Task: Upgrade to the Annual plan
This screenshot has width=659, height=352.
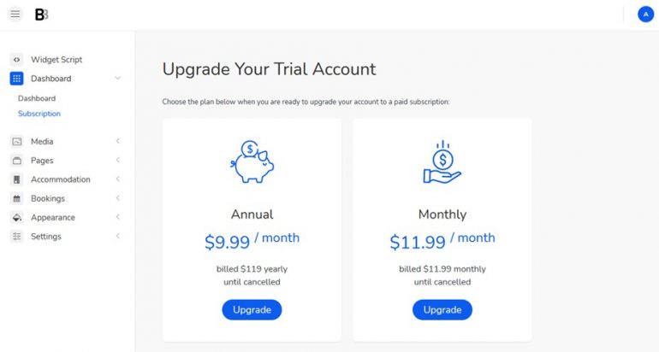Action: pyautogui.click(x=252, y=309)
